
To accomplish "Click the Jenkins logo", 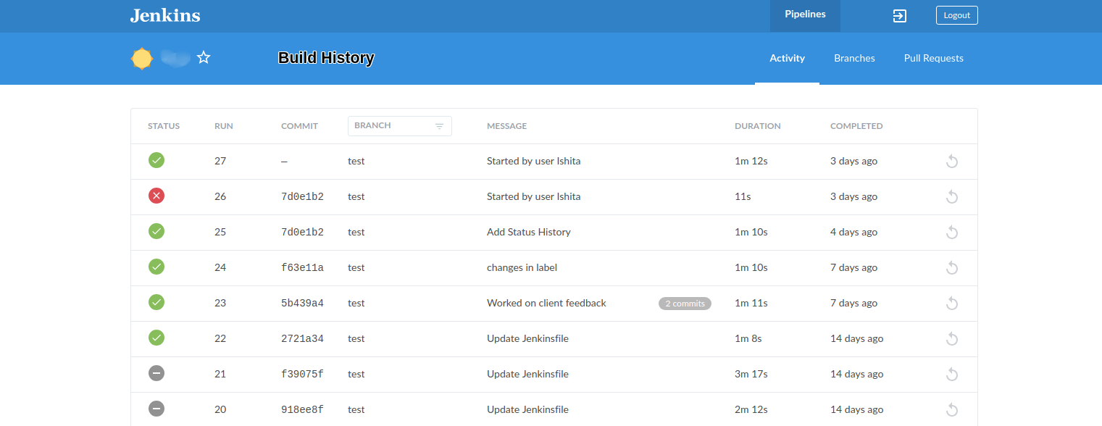I will click(165, 15).
